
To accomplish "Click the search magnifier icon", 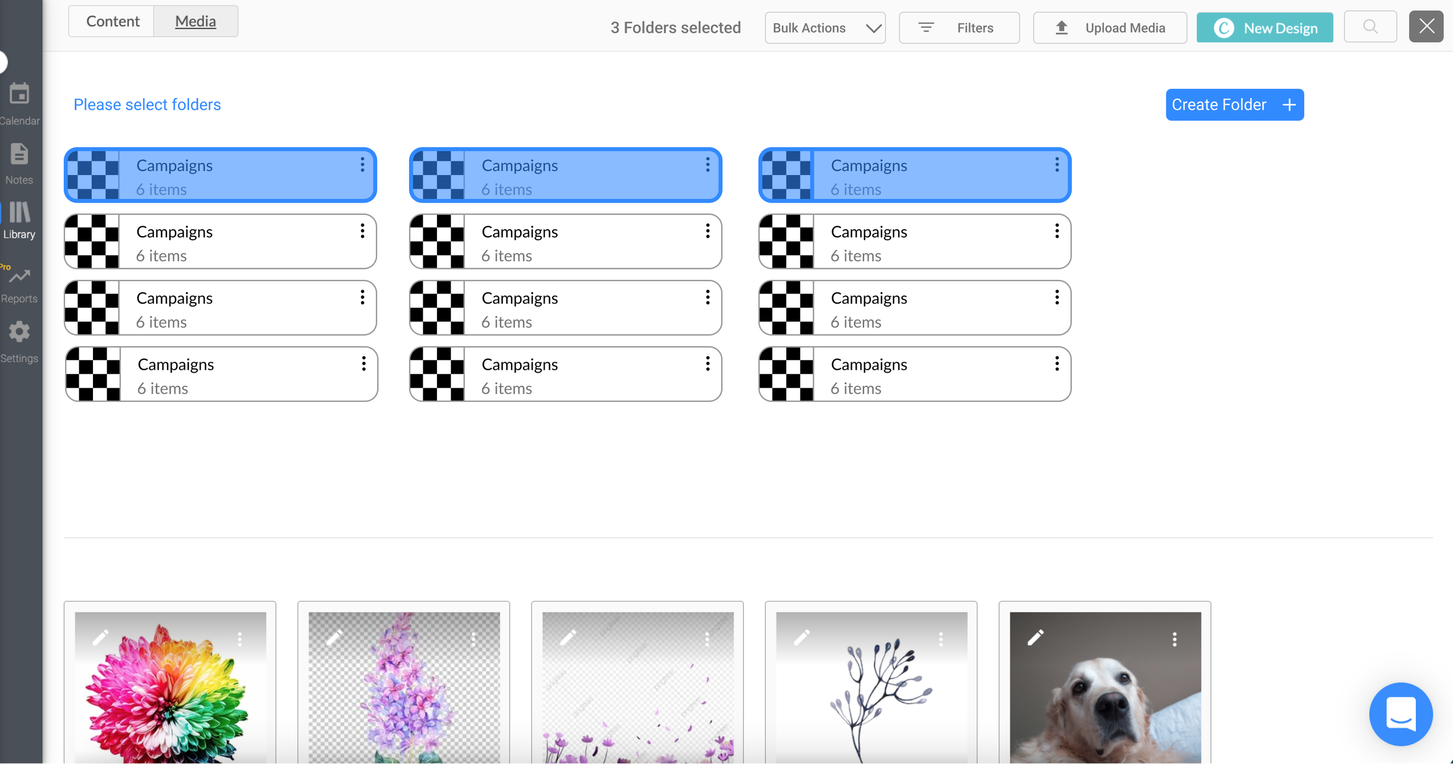I will click(x=1370, y=27).
